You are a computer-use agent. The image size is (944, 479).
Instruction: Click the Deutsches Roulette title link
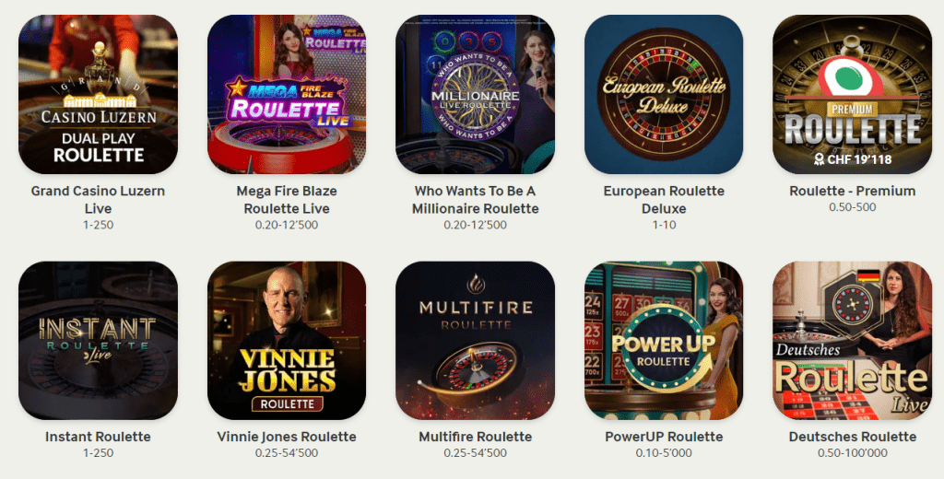(852, 437)
